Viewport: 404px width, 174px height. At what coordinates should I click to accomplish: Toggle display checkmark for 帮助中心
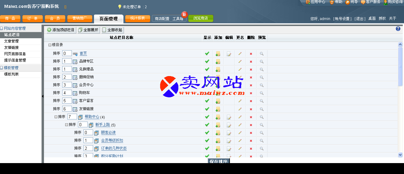[x=207, y=116]
